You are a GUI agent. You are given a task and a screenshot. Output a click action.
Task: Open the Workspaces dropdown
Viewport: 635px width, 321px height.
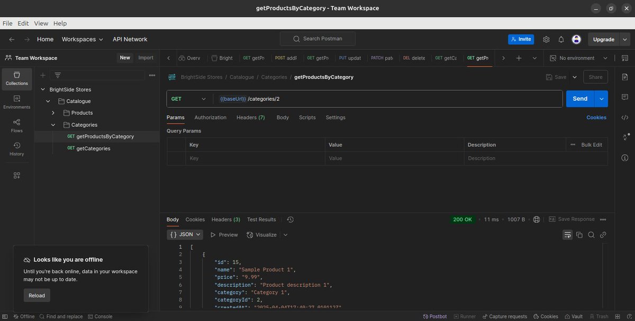click(83, 40)
